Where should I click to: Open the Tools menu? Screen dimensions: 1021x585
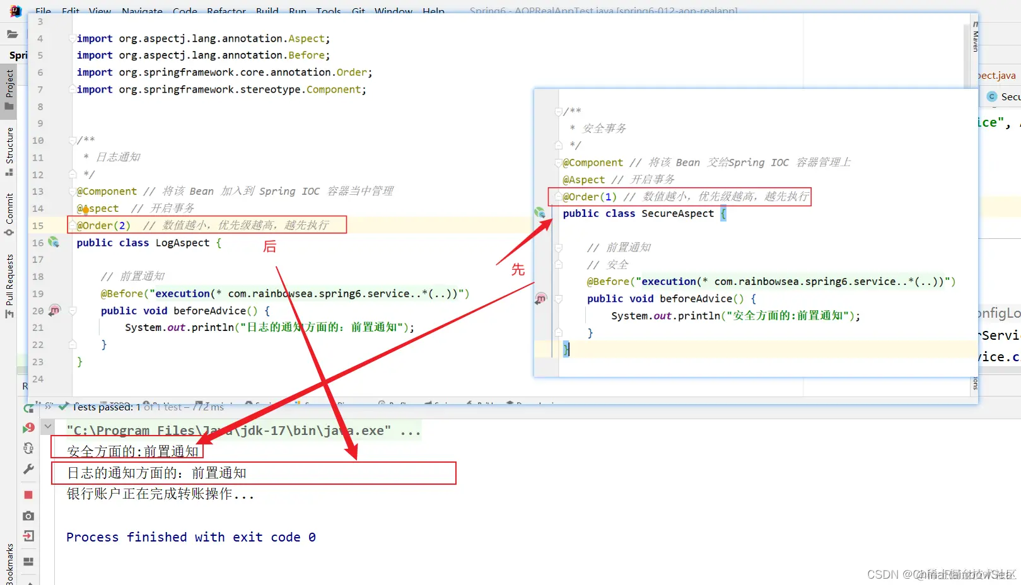329,11
